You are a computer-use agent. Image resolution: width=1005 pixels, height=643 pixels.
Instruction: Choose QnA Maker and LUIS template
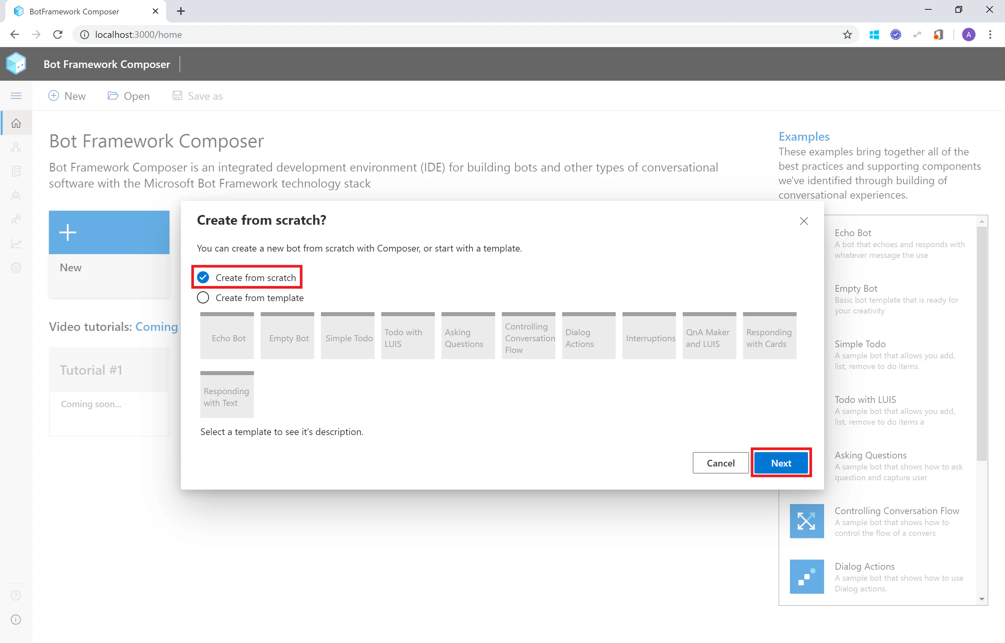coord(710,336)
